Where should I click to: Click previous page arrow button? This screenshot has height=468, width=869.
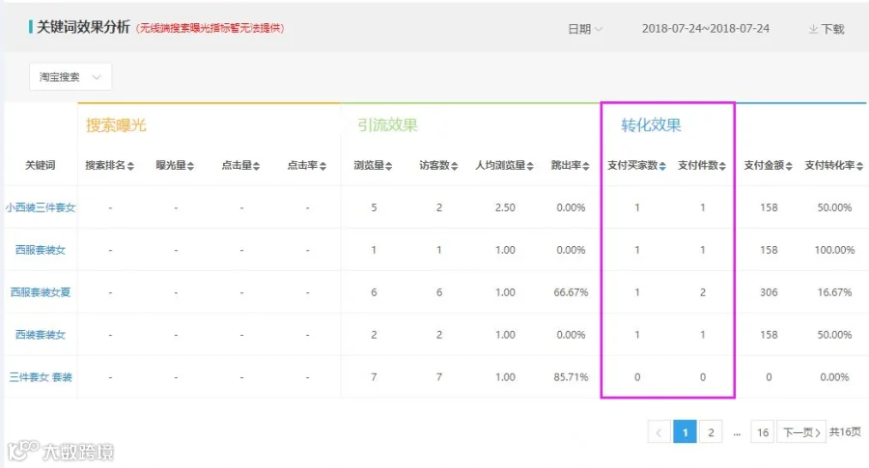pyautogui.click(x=659, y=432)
